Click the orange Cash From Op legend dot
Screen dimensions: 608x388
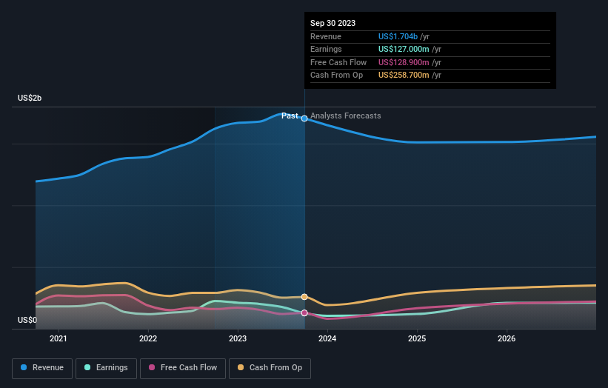(241, 367)
